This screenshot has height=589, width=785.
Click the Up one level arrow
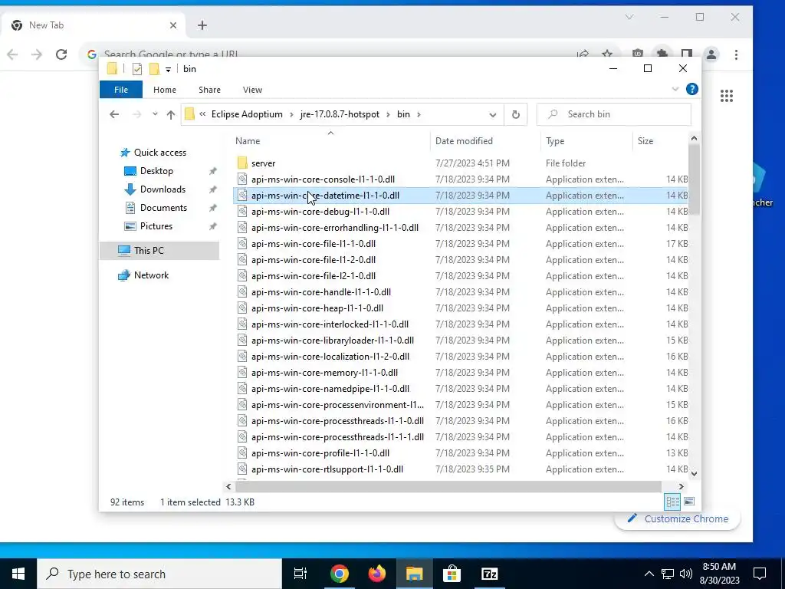coord(171,114)
